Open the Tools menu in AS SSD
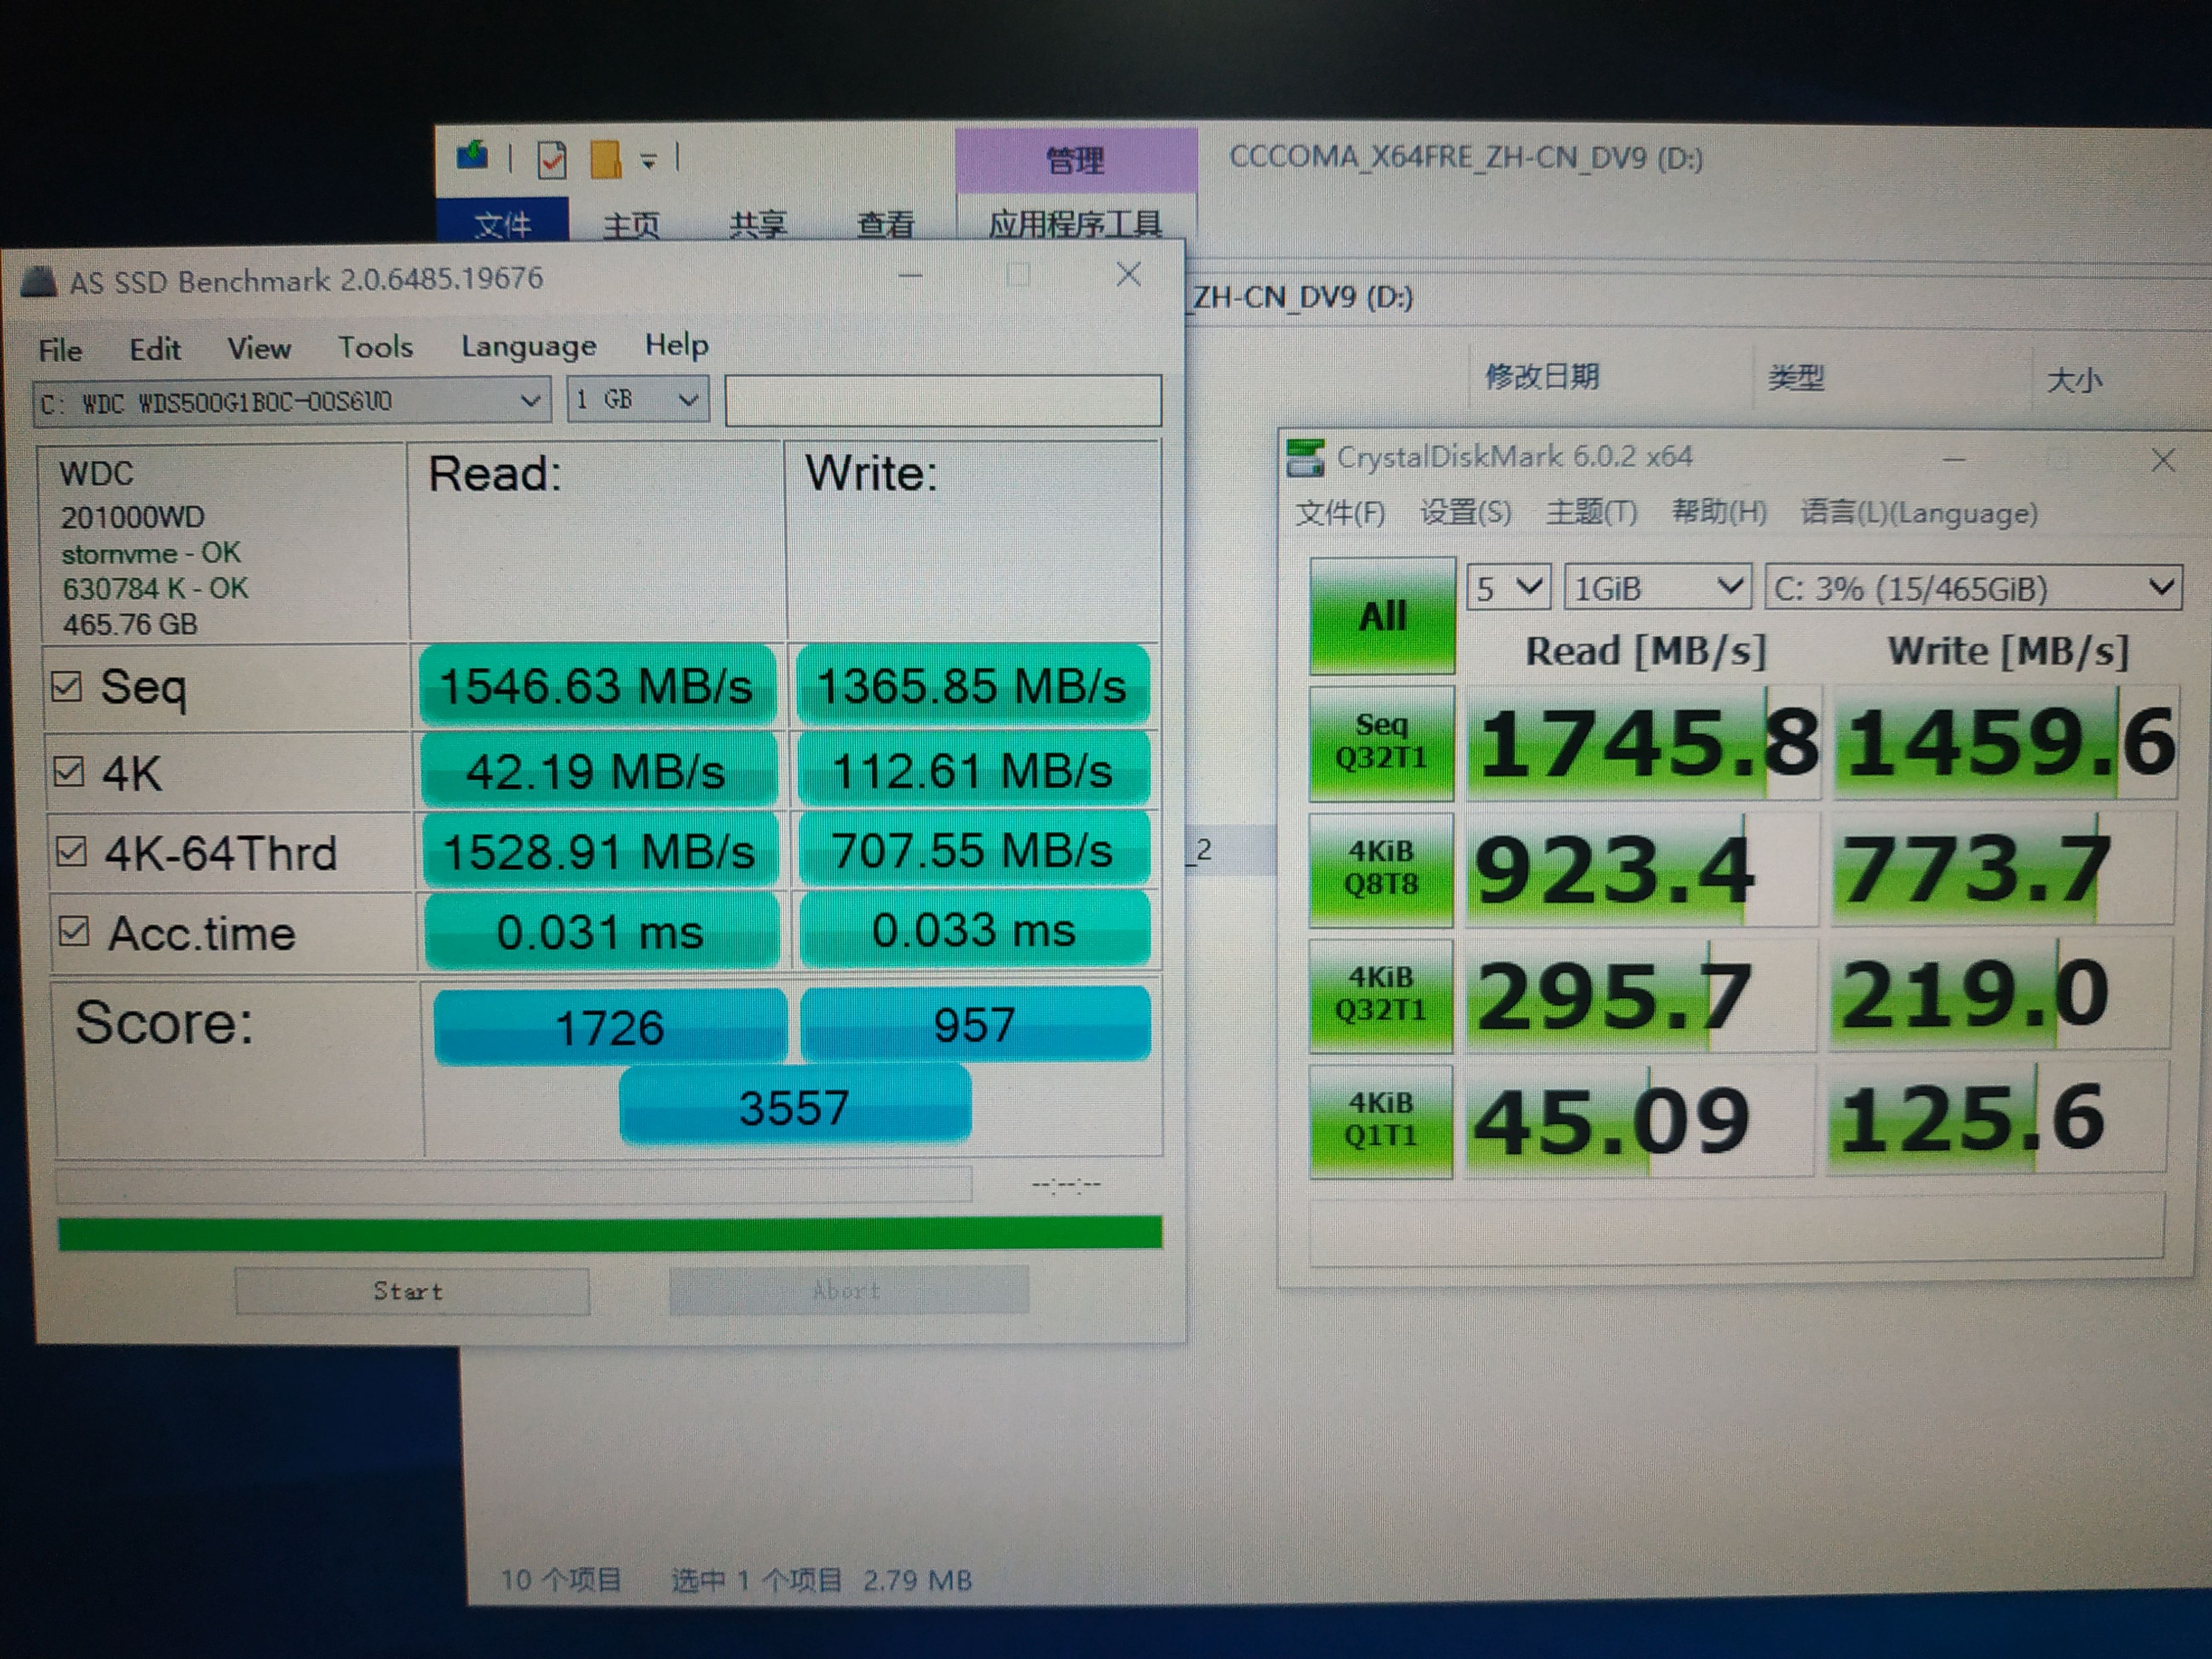 [x=375, y=347]
